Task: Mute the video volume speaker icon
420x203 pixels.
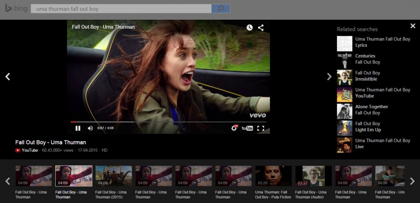Action: (90, 128)
